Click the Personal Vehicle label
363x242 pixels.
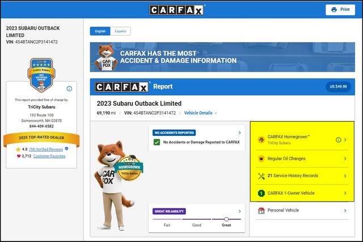click(x=283, y=210)
